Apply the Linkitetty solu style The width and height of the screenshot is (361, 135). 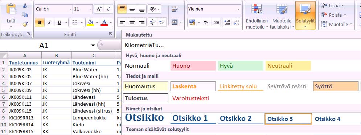(x=241, y=87)
